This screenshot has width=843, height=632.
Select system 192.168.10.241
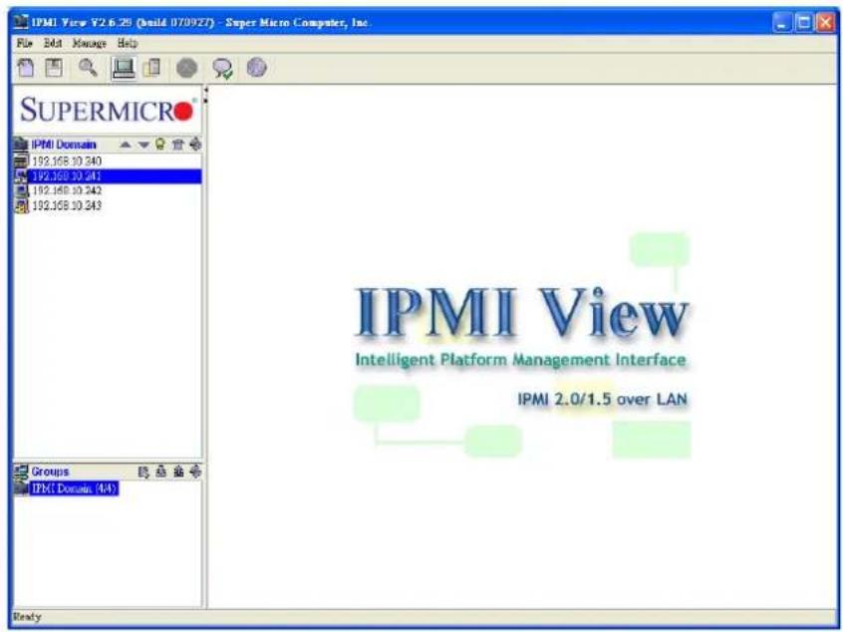click(108, 175)
